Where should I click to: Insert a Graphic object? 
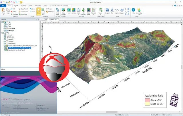(107, 11)
